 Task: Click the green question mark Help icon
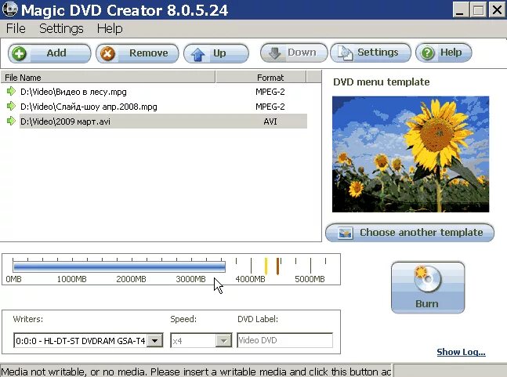(x=427, y=53)
